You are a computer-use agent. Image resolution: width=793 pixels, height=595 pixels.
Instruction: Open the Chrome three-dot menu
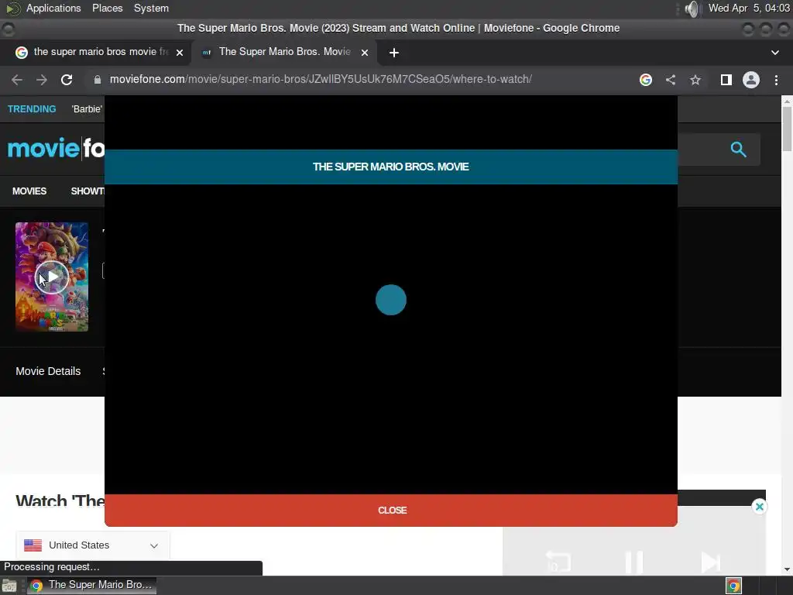[x=776, y=80]
